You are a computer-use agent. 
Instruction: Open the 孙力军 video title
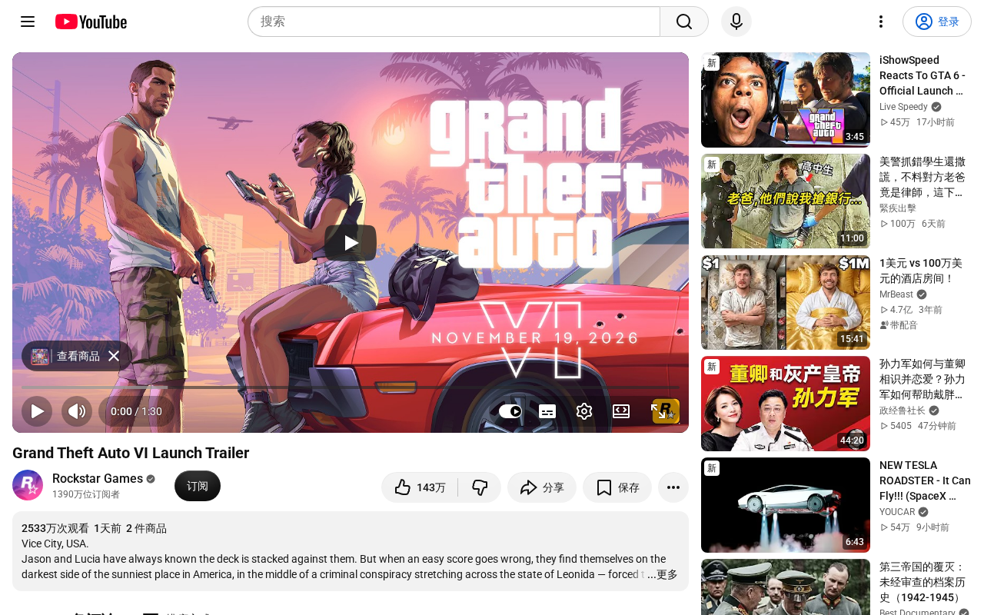coord(922,379)
